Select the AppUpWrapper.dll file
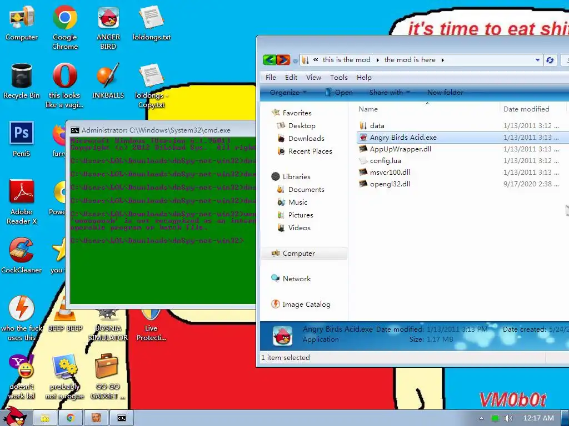Viewport: 569px width, 426px height. [x=395, y=149]
